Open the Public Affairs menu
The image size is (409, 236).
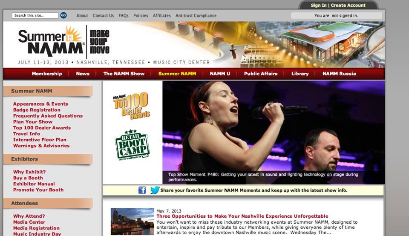(x=261, y=74)
